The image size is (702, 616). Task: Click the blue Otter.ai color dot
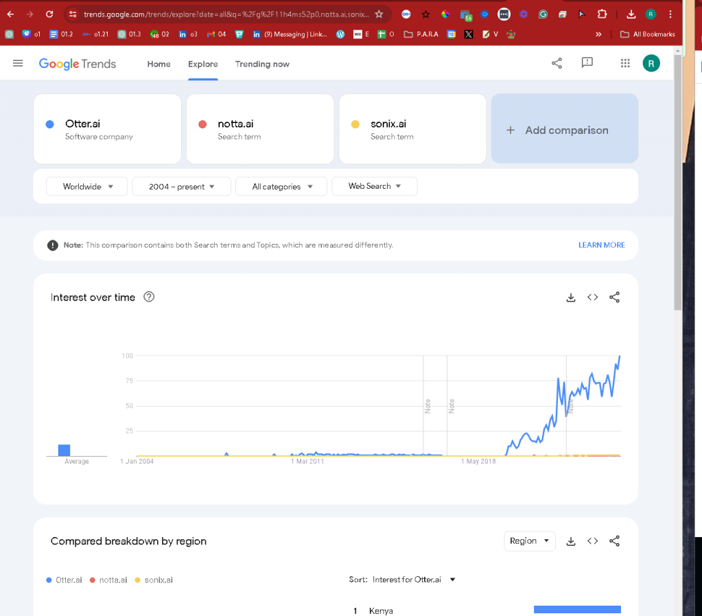point(49,124)
